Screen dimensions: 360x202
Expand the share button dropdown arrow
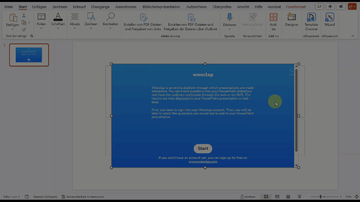(x=355, y=6)
